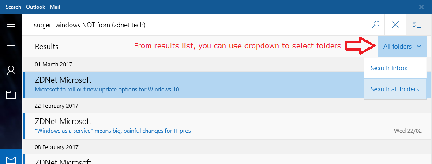
Task: Maximize the Outlook Mail window
Action: 401,7
